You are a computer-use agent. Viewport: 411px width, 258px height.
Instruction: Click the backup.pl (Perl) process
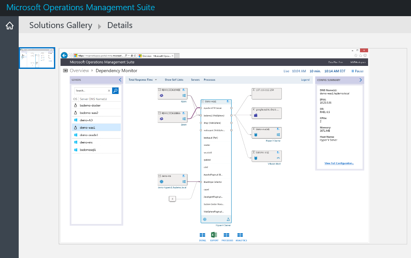tap(211, 138)
